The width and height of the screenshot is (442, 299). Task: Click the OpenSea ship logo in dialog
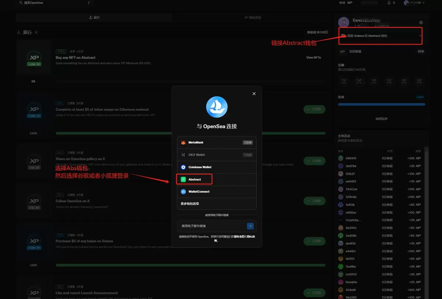pos(217,107)
